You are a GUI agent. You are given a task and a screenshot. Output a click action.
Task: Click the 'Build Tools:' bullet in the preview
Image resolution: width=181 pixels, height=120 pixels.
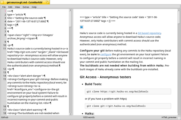coord(93,84)
